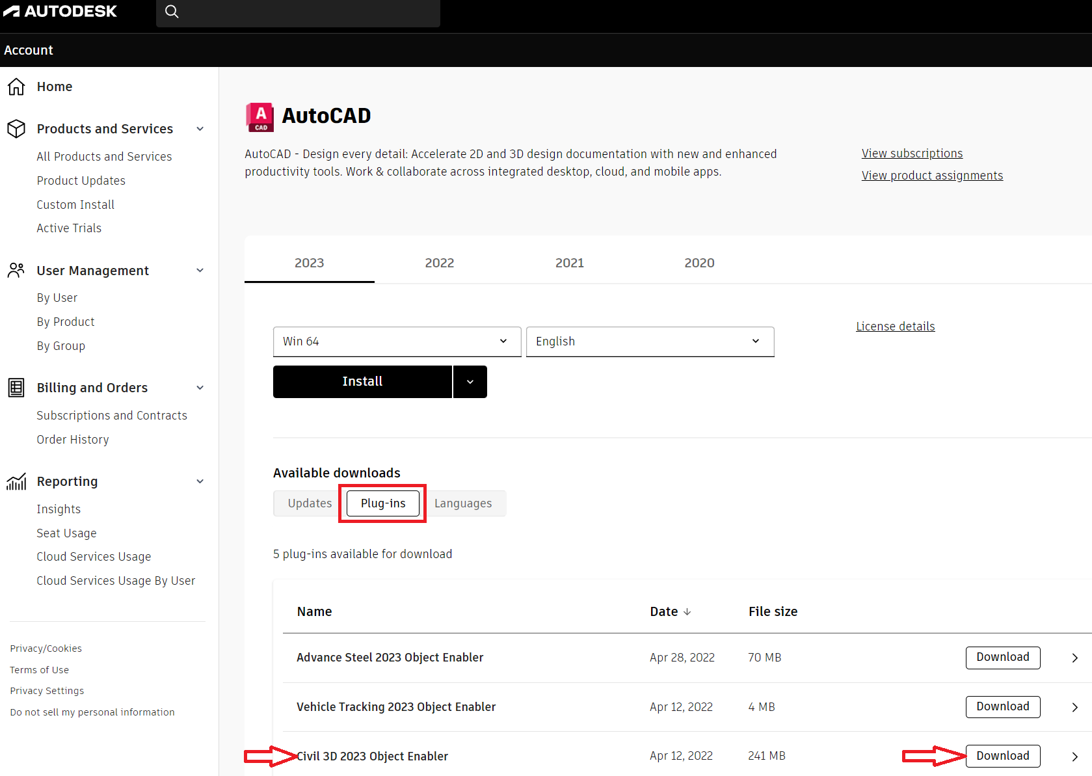Open the Install button dropdown arrow
1092x776 pixels.
pos(470,381)
